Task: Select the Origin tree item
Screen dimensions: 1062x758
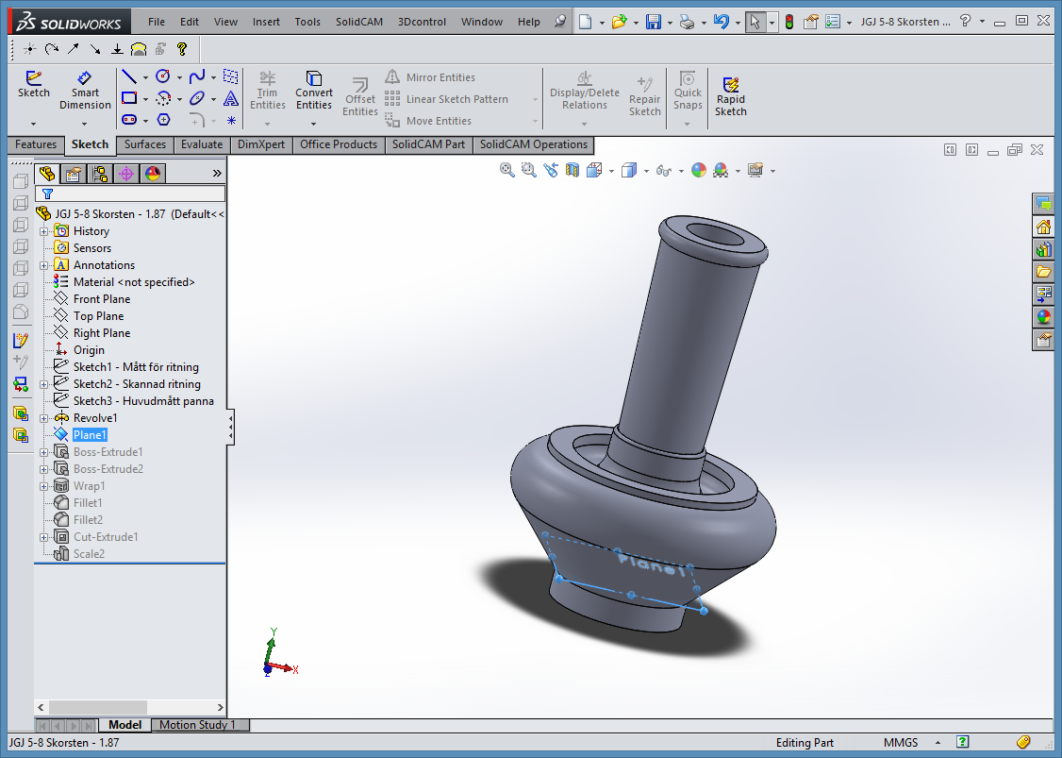Action: pos(89,350)
